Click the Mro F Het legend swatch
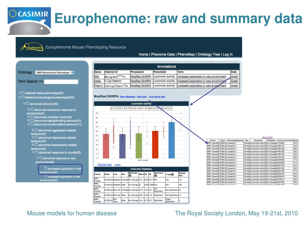This screenshot has height=231, width=308. point(138,108)
